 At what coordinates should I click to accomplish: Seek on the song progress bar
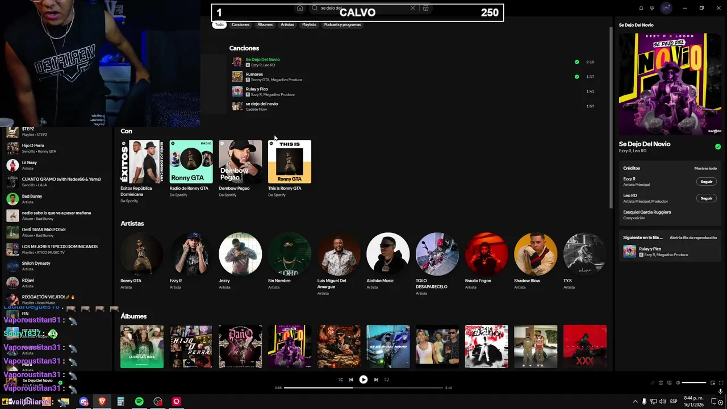pyautogui.click(x=363, y=387)
